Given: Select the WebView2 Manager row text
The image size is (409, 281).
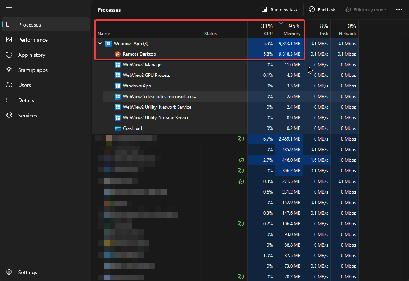Looking at the screenshot, I should 143,65.
